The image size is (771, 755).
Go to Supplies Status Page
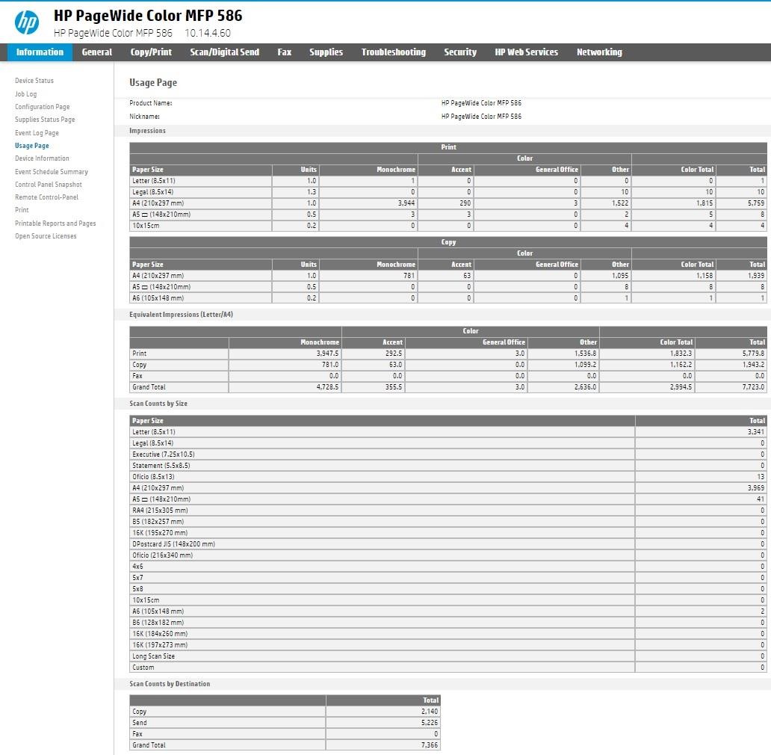pyautogui.click(x=45, y=120)
